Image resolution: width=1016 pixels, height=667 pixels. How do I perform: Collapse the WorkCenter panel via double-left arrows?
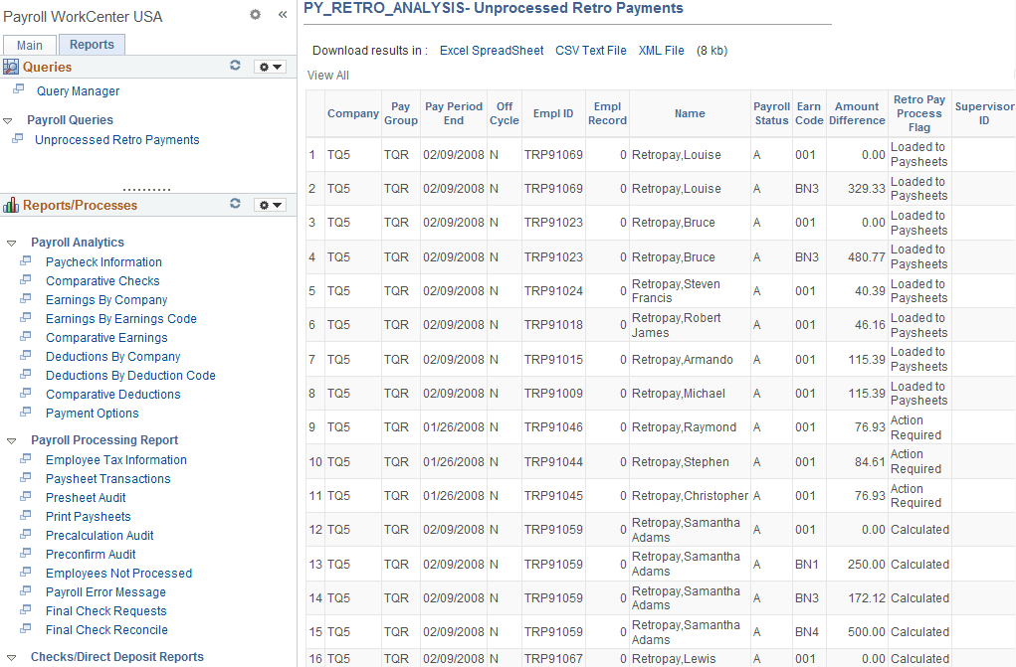(x=282, y=15)
